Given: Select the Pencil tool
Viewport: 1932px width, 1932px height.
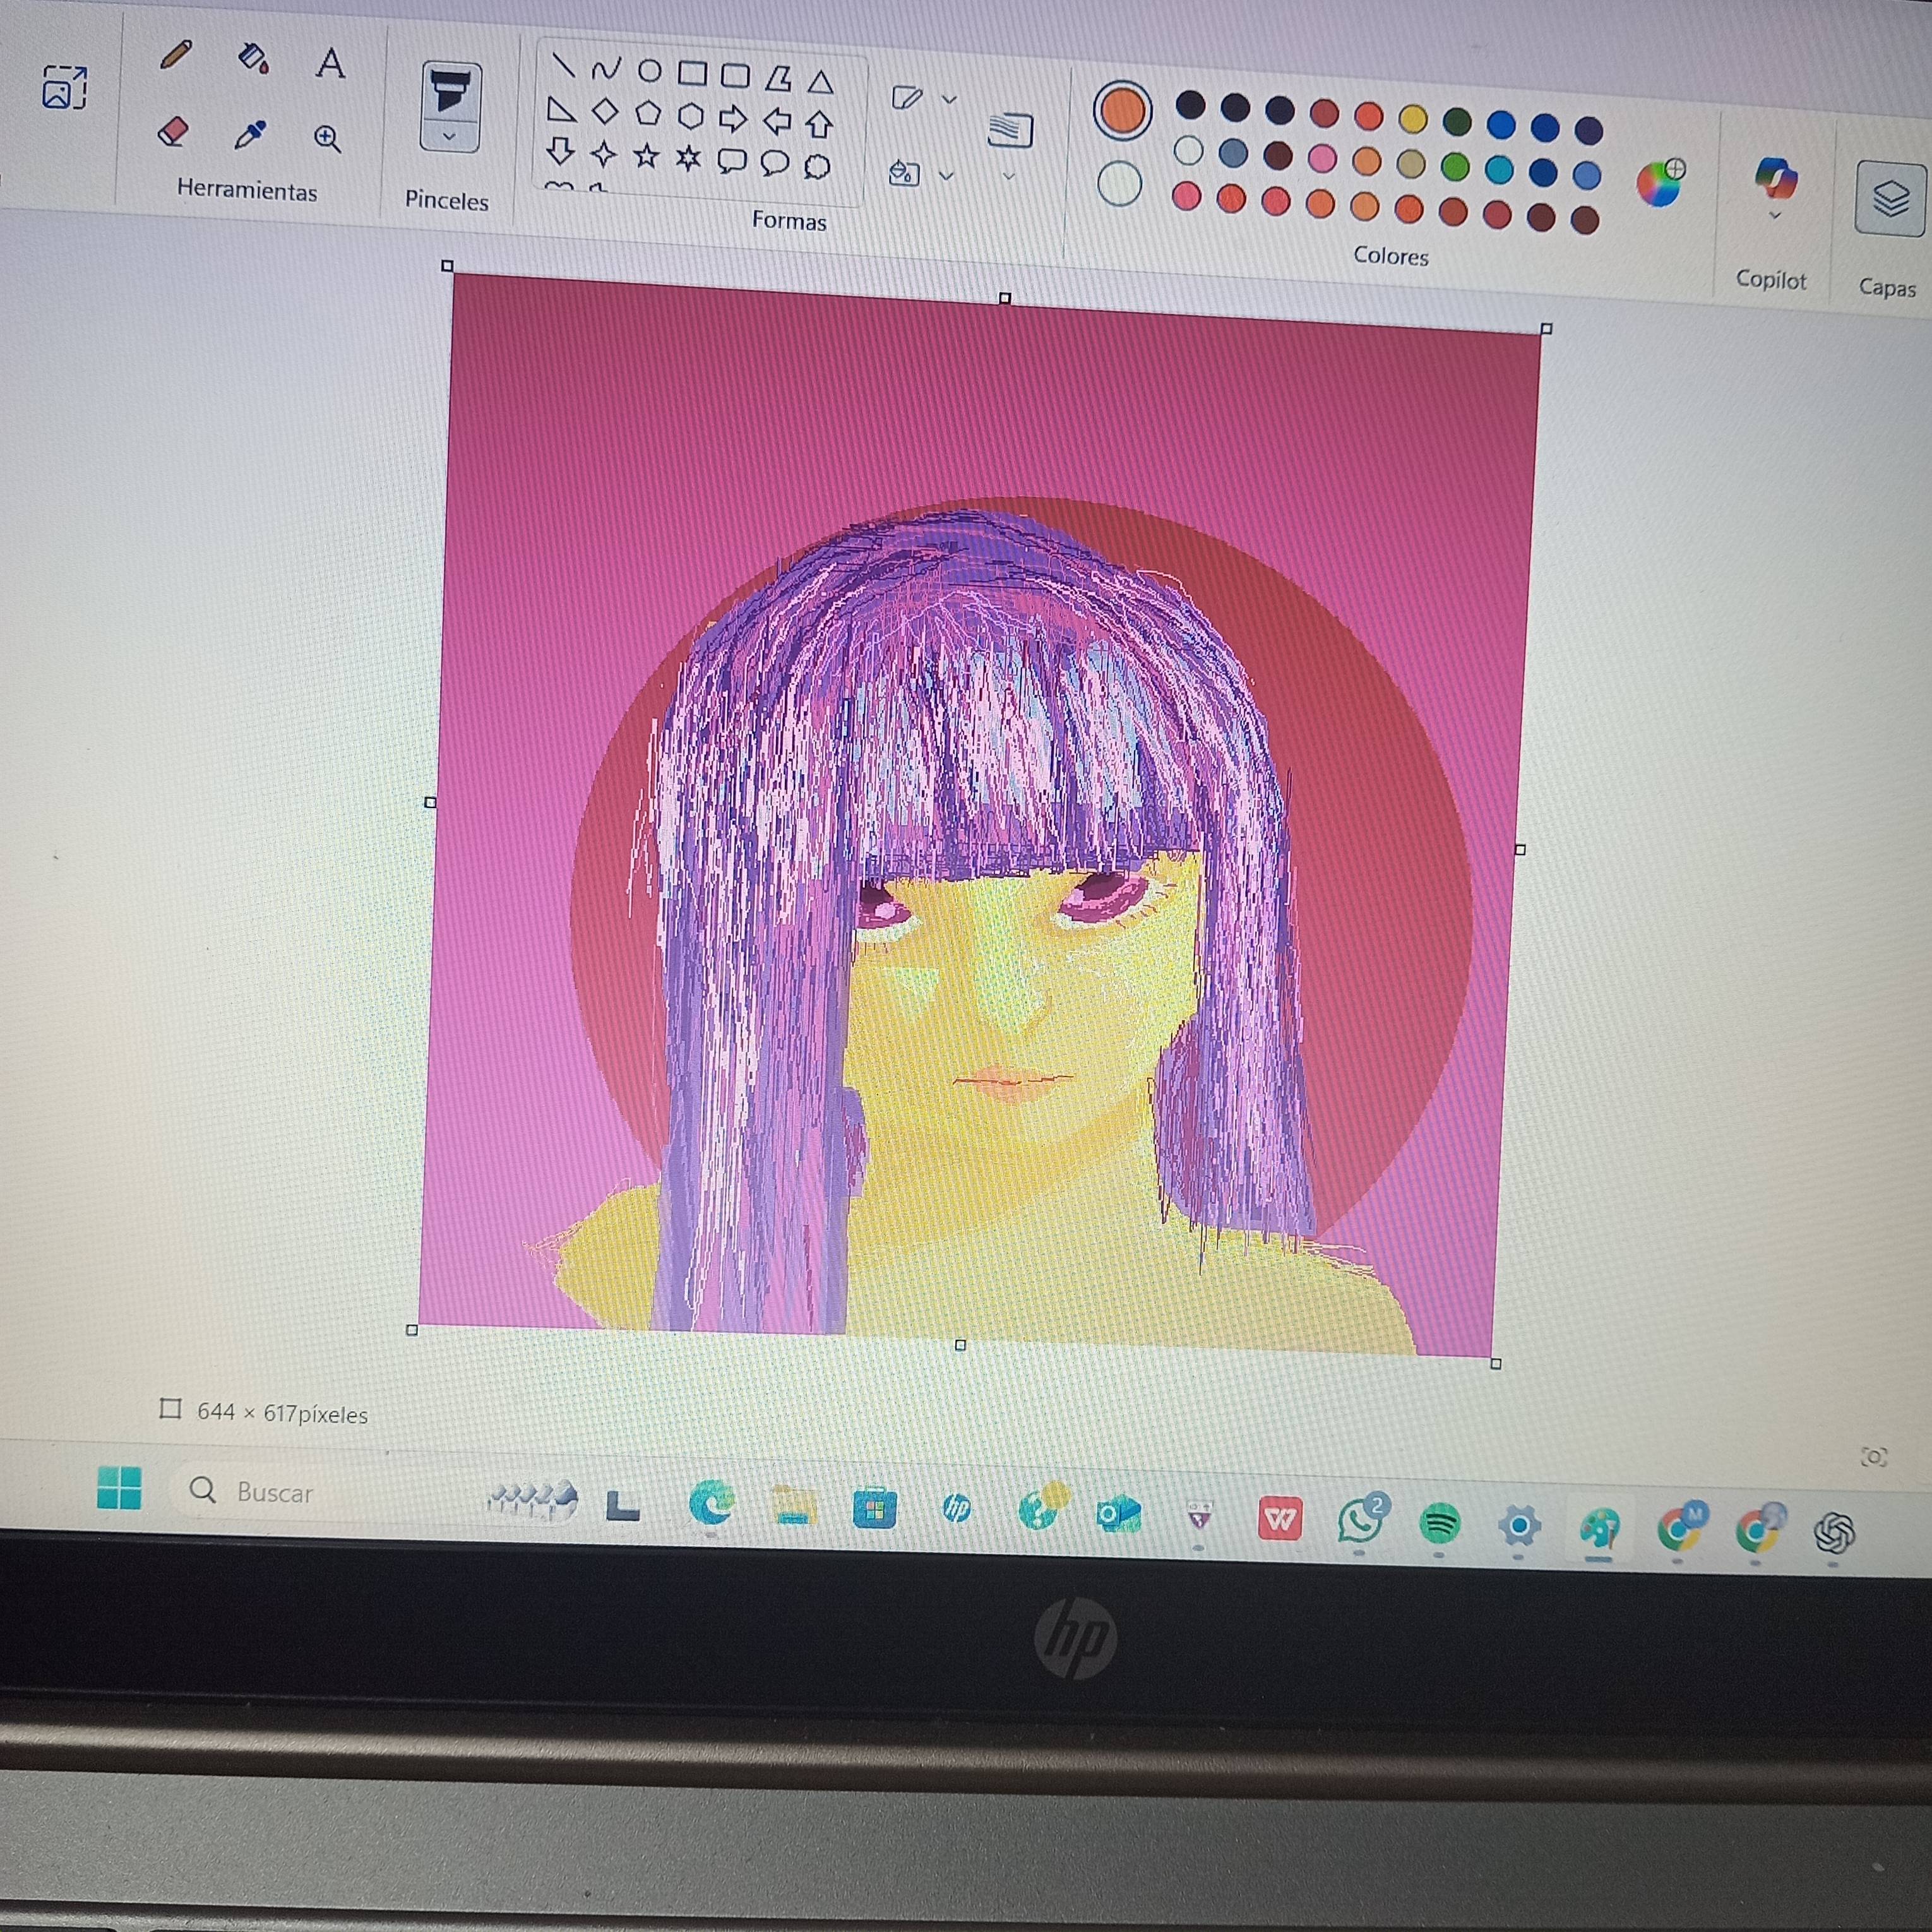Looking at the screenshot, I should pos(176,54).
